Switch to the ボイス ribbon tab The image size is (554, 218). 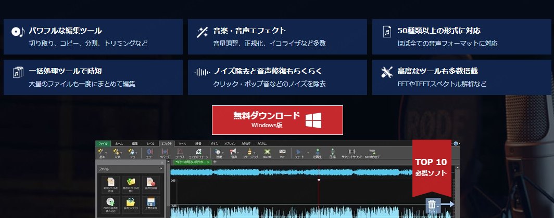214,144
